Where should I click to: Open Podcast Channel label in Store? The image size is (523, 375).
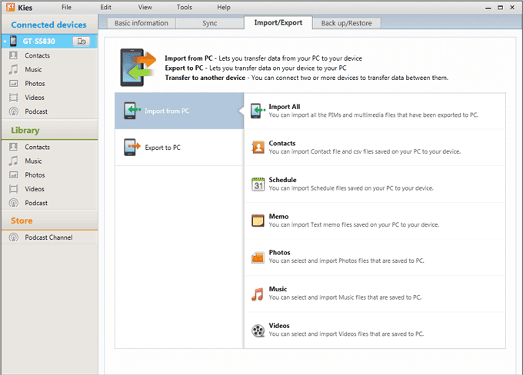pyautogui.click(x=48, y=237)
